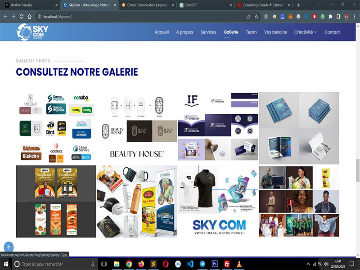Click the share page icon in address bar
This screenshot has width=360, height=270.
[x=248, y=17]
